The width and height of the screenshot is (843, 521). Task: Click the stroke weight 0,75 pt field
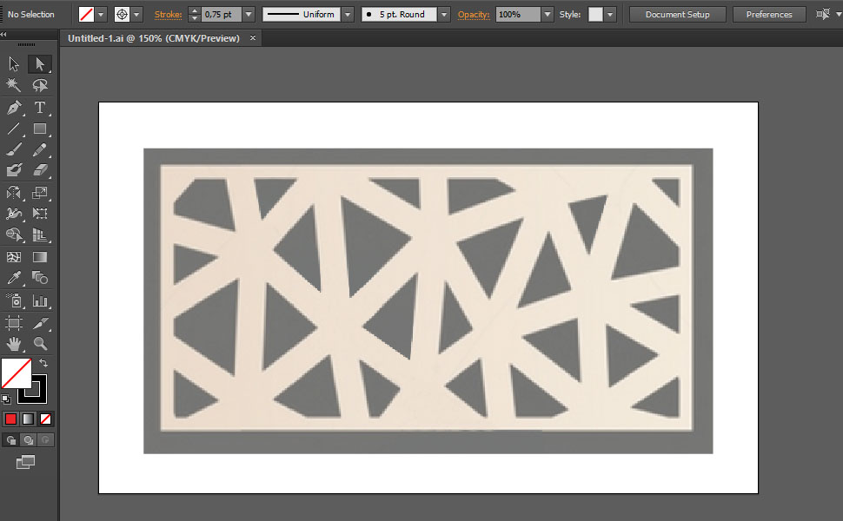point(222,15)
